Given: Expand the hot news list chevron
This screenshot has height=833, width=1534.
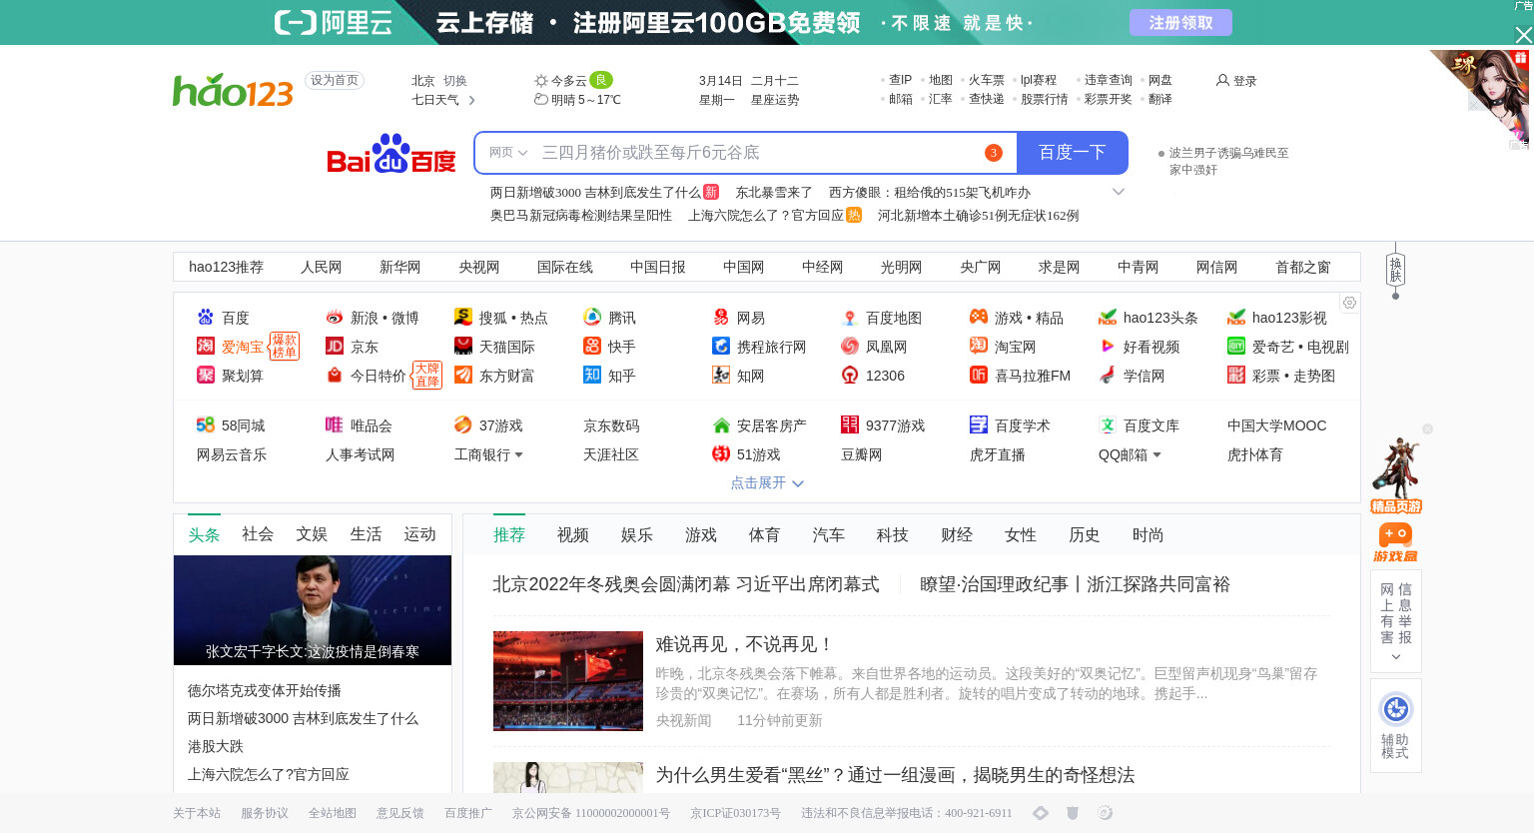Looking at the screenshot, I should (x=1119, y=192).
